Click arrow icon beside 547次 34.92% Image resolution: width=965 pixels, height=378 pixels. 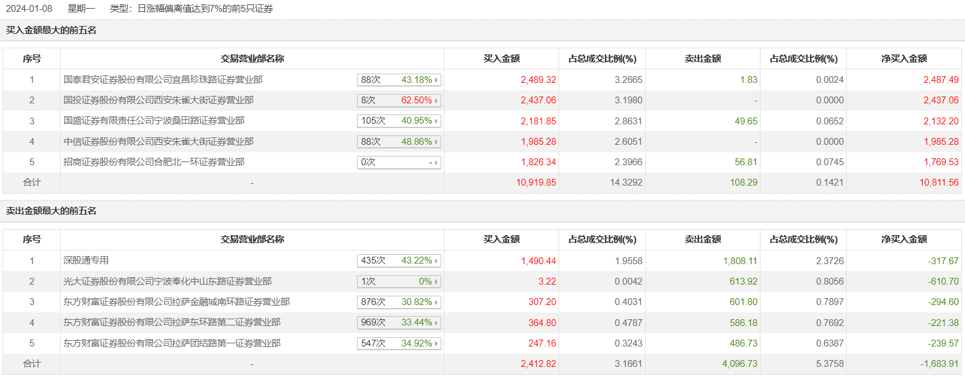[437, 343]
